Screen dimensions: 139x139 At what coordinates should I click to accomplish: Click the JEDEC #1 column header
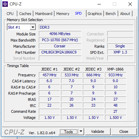click(49, 69)
